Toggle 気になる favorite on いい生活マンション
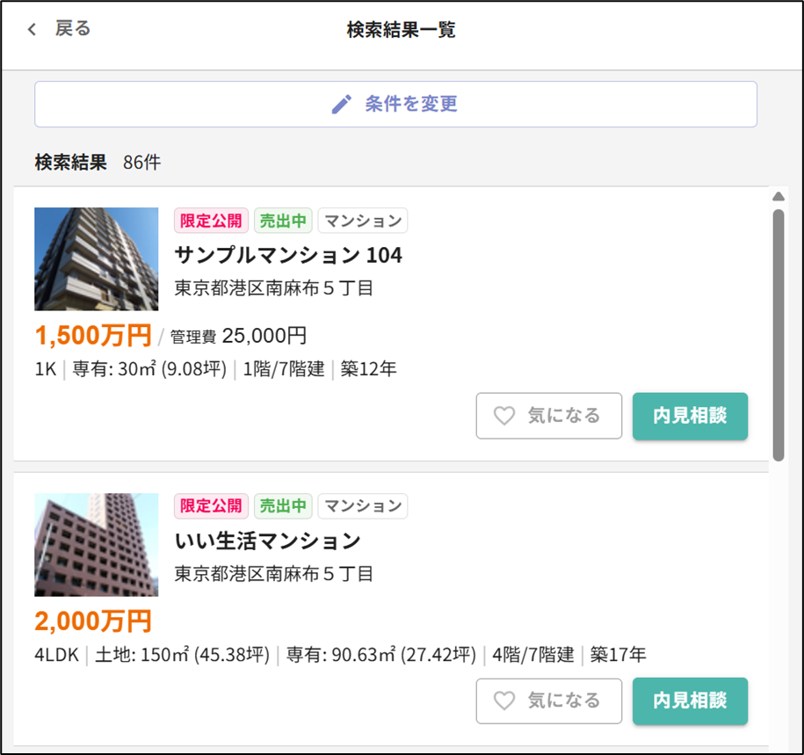The width and height of the screenshot is (804, 755). pos(549,701)
